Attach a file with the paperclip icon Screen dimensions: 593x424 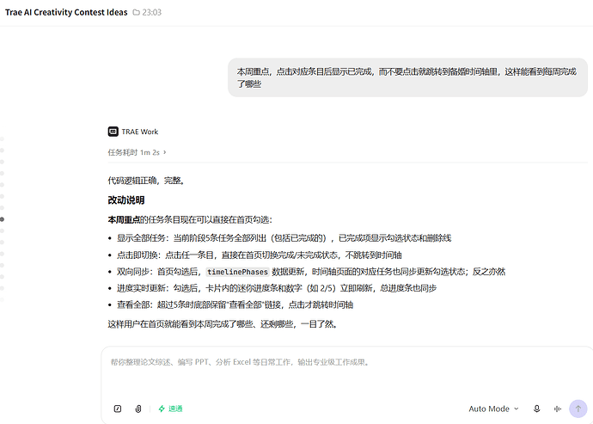click(x=138, y=409)
